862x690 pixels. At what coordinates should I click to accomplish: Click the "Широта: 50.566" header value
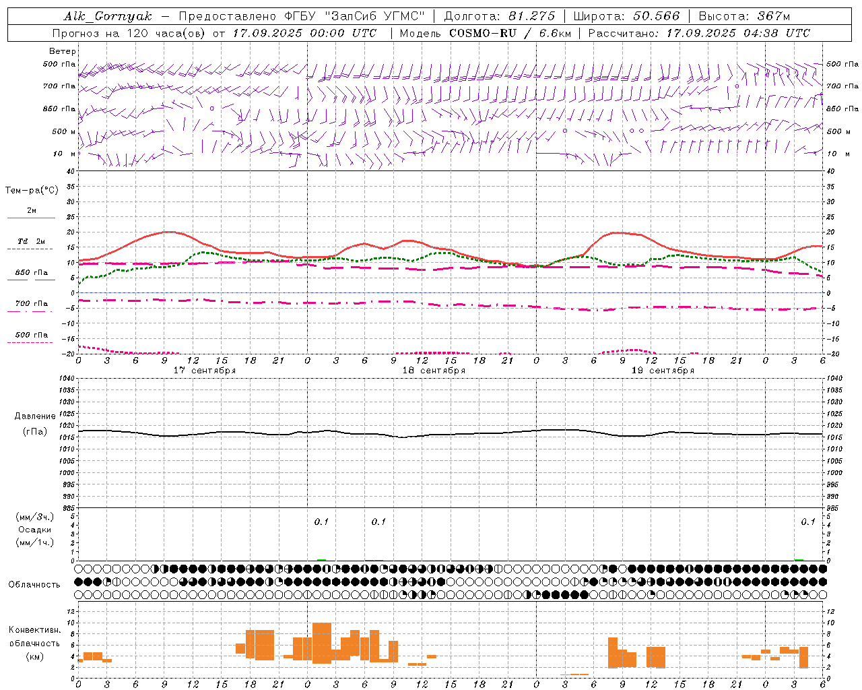click(626, 16)
